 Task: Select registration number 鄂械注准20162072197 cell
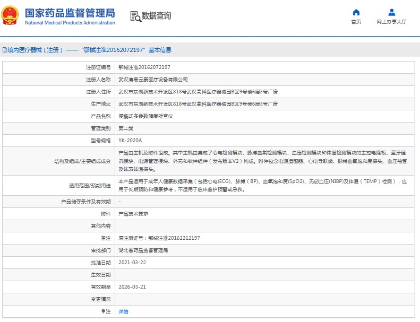[x=144, y=67]
